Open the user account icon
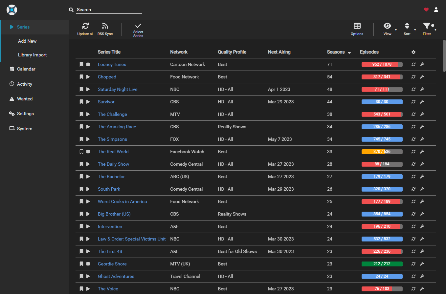446x294 pixels. (x=436, y=10)
